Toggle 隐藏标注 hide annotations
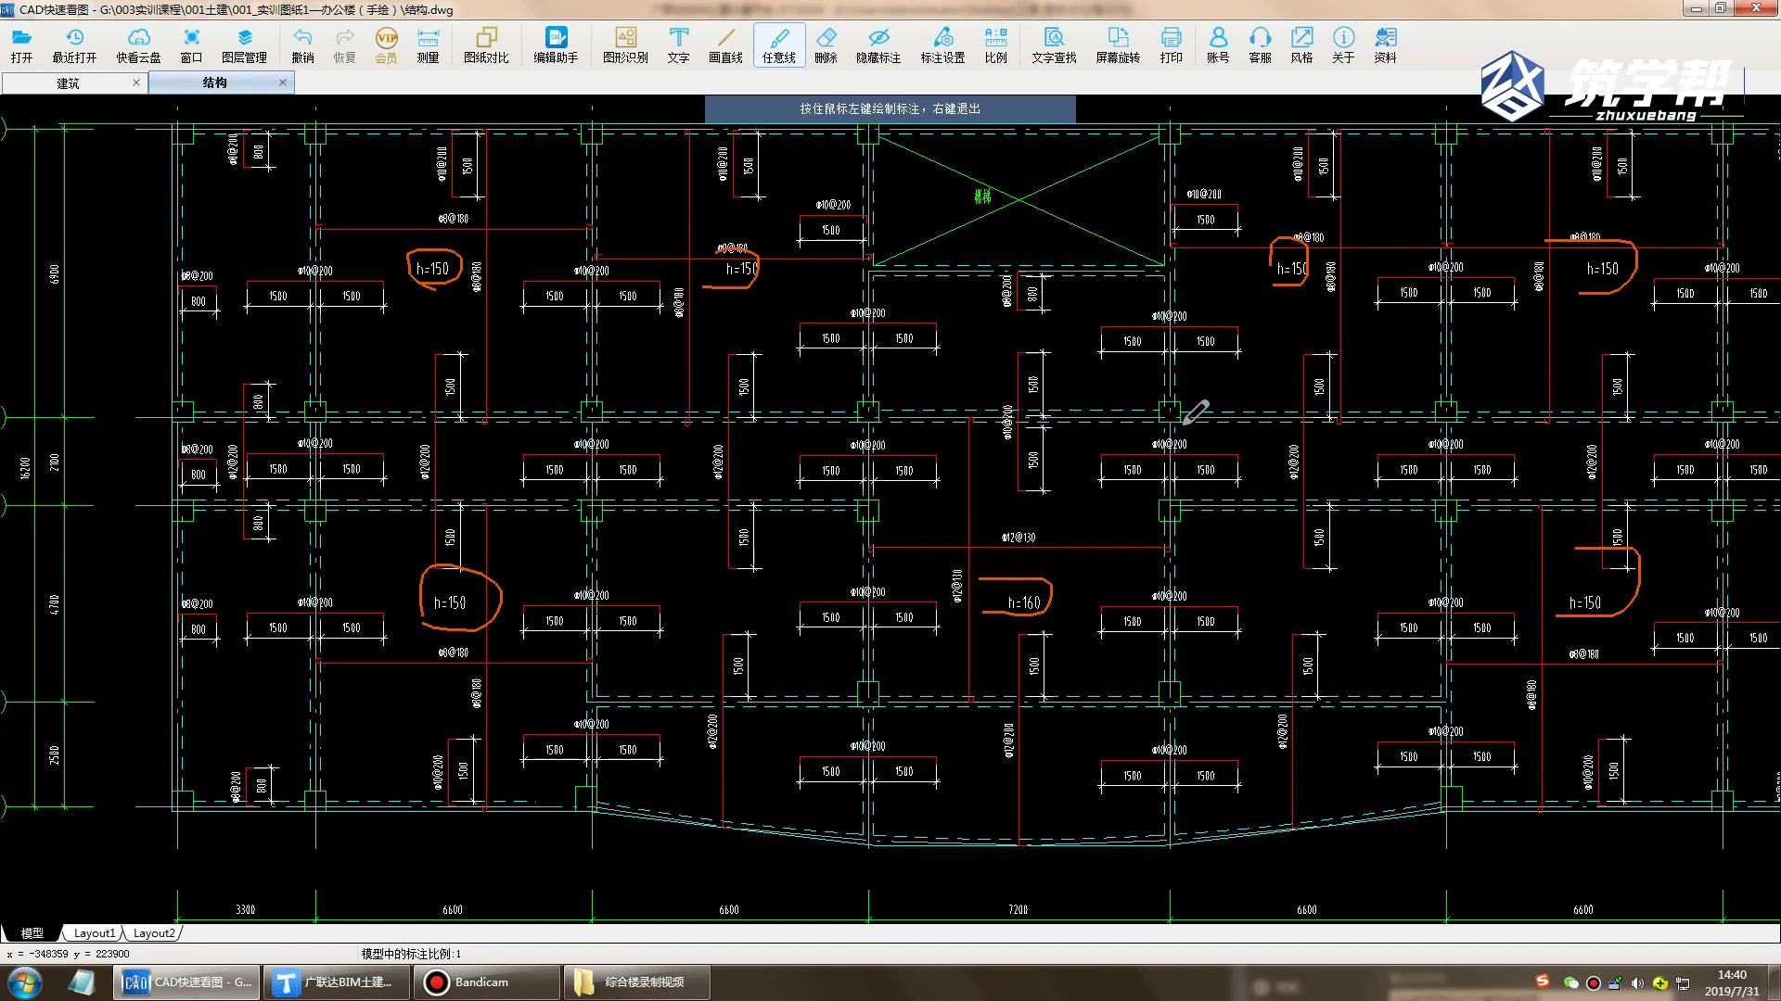 878,44
